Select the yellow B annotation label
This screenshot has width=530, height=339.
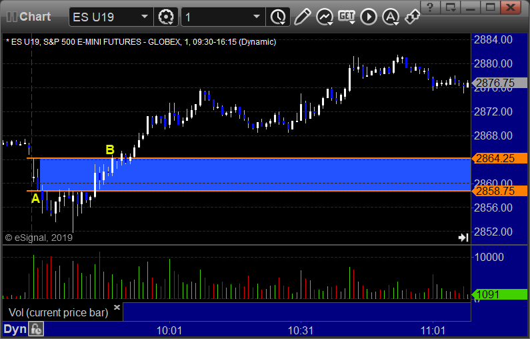click(x=110, y=149)
